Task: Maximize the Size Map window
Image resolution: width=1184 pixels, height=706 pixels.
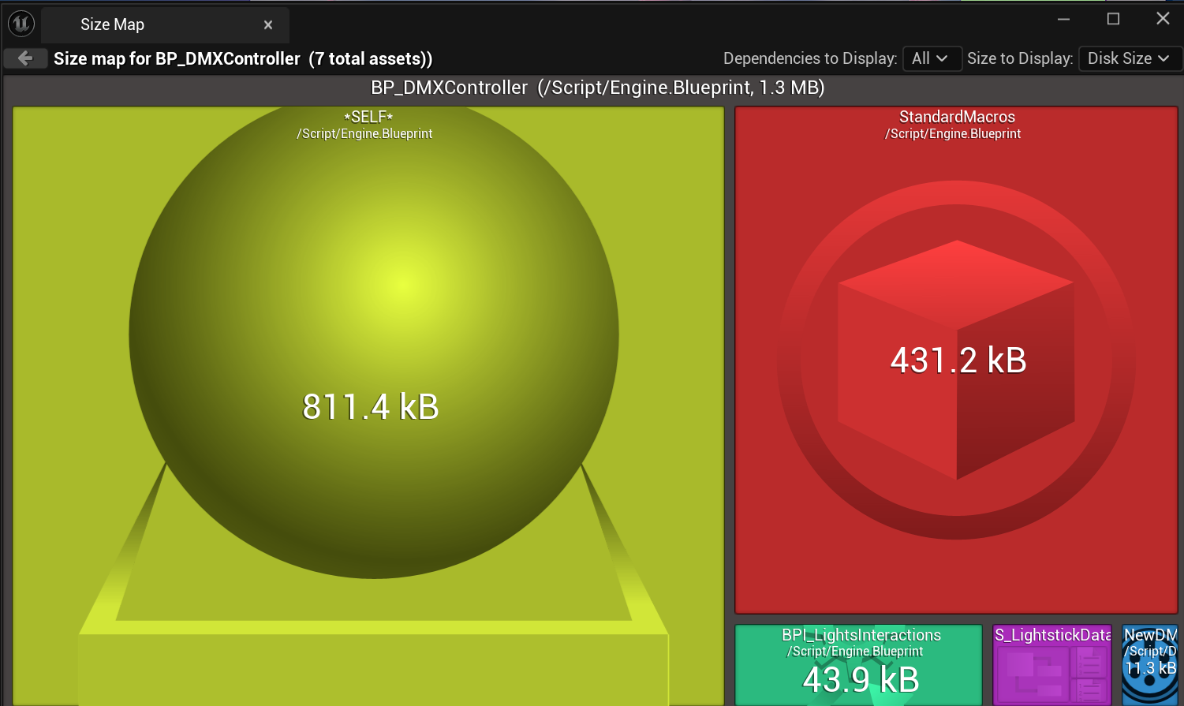Action: [x=1113, y=19]
